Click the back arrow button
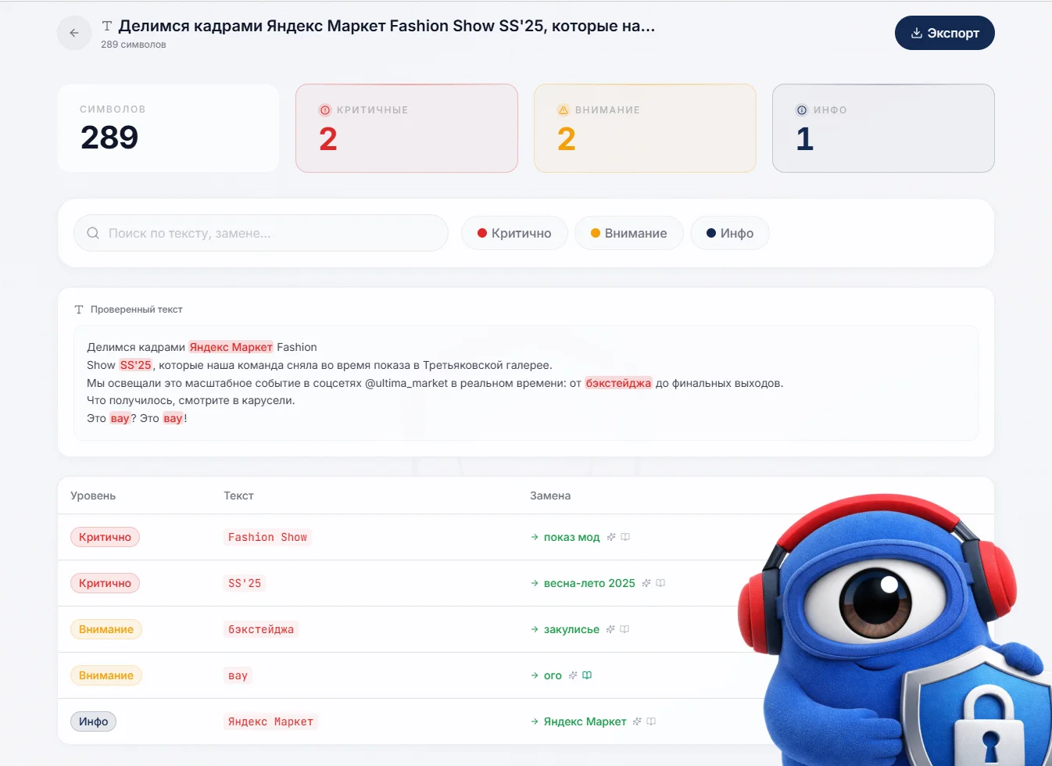This screenshot has width=1052, height=766. click(x=74, y=33)
